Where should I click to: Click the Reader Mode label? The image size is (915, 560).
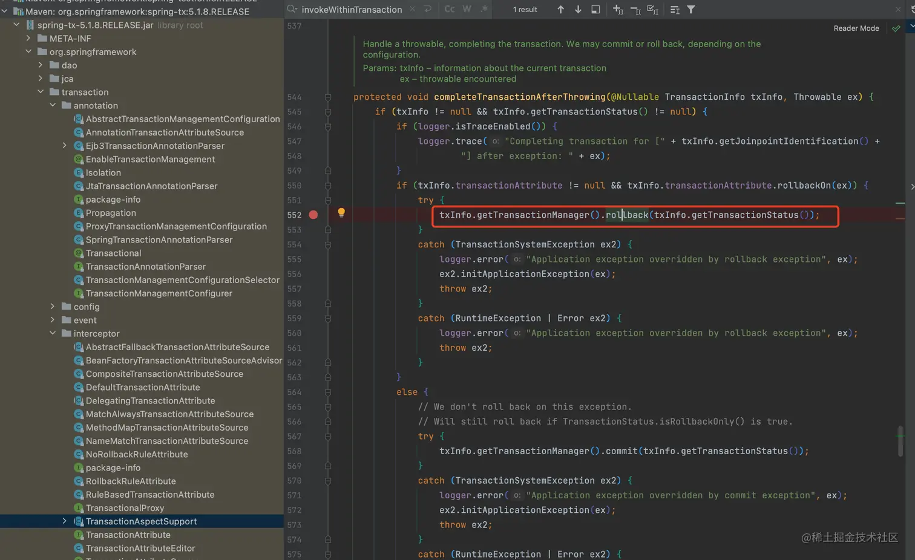pos(856,28)
